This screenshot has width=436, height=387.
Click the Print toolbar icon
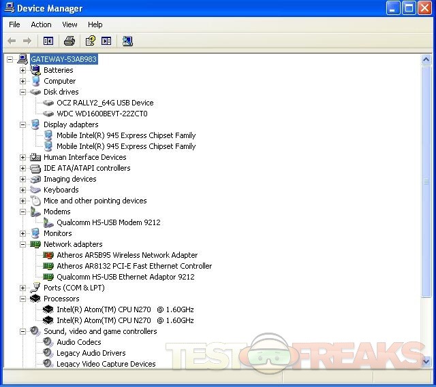click(69, 41)
